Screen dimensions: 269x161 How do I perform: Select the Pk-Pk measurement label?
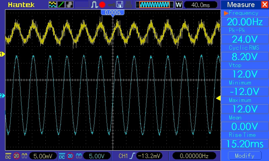click(237, 31)
